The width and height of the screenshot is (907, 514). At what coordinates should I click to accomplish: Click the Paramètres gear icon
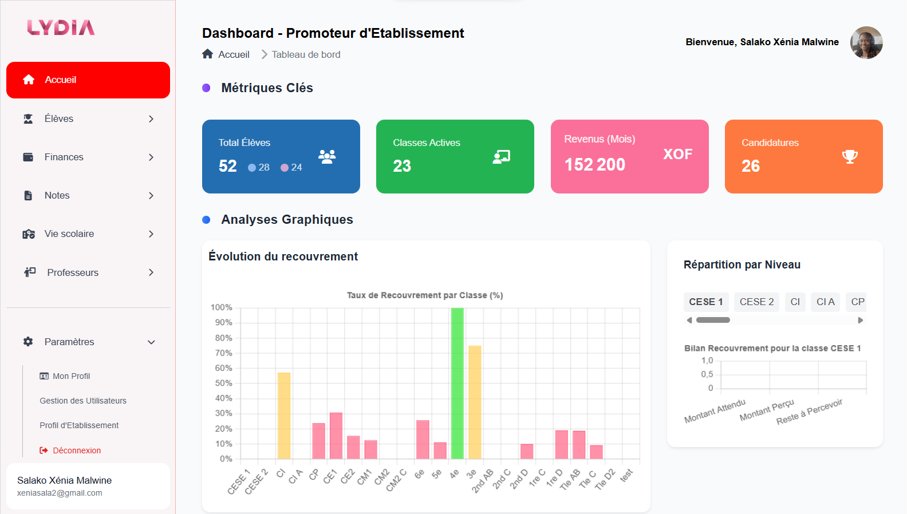point(28,342)
